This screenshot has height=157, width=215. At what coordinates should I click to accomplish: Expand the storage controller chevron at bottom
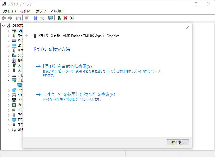coord(9,130)
